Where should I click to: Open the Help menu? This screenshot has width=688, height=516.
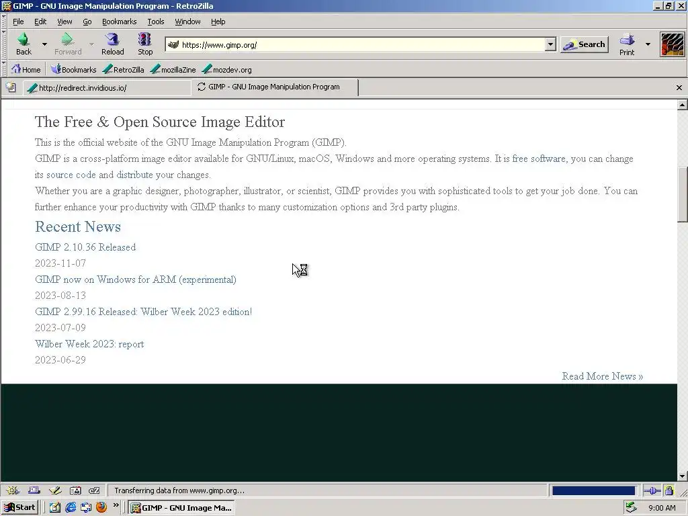(218, 21)
